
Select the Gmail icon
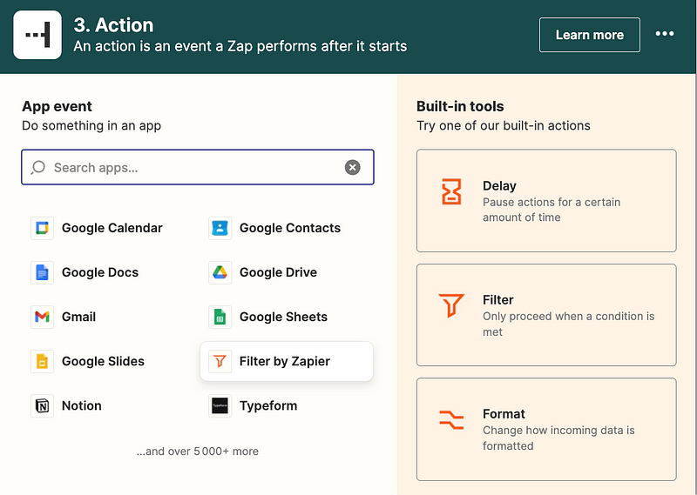click(x=42, y=317)
